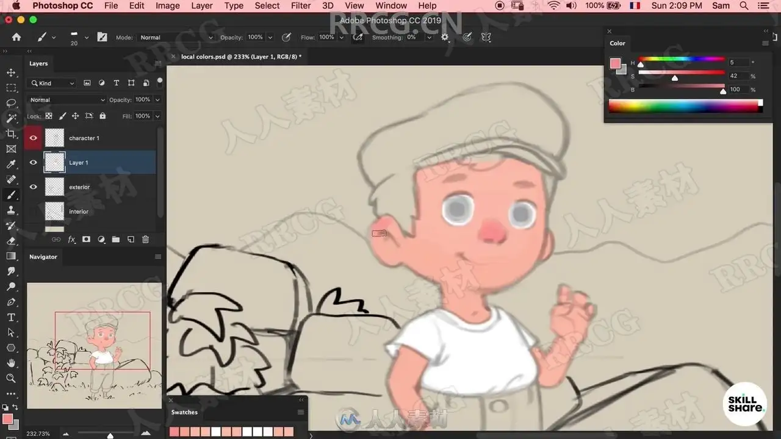Image resolution: width=781 pixels, height=439 pixels.
Task: Select the History Brush tool
Action: (11, 226)
